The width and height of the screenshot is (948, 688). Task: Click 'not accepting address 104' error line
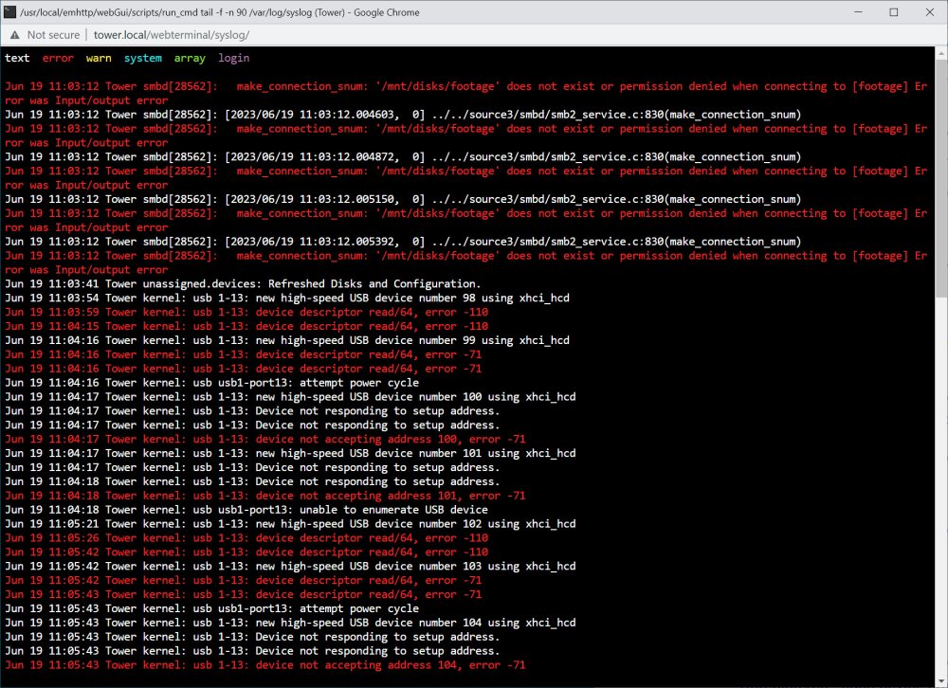(x=265, y=665)
